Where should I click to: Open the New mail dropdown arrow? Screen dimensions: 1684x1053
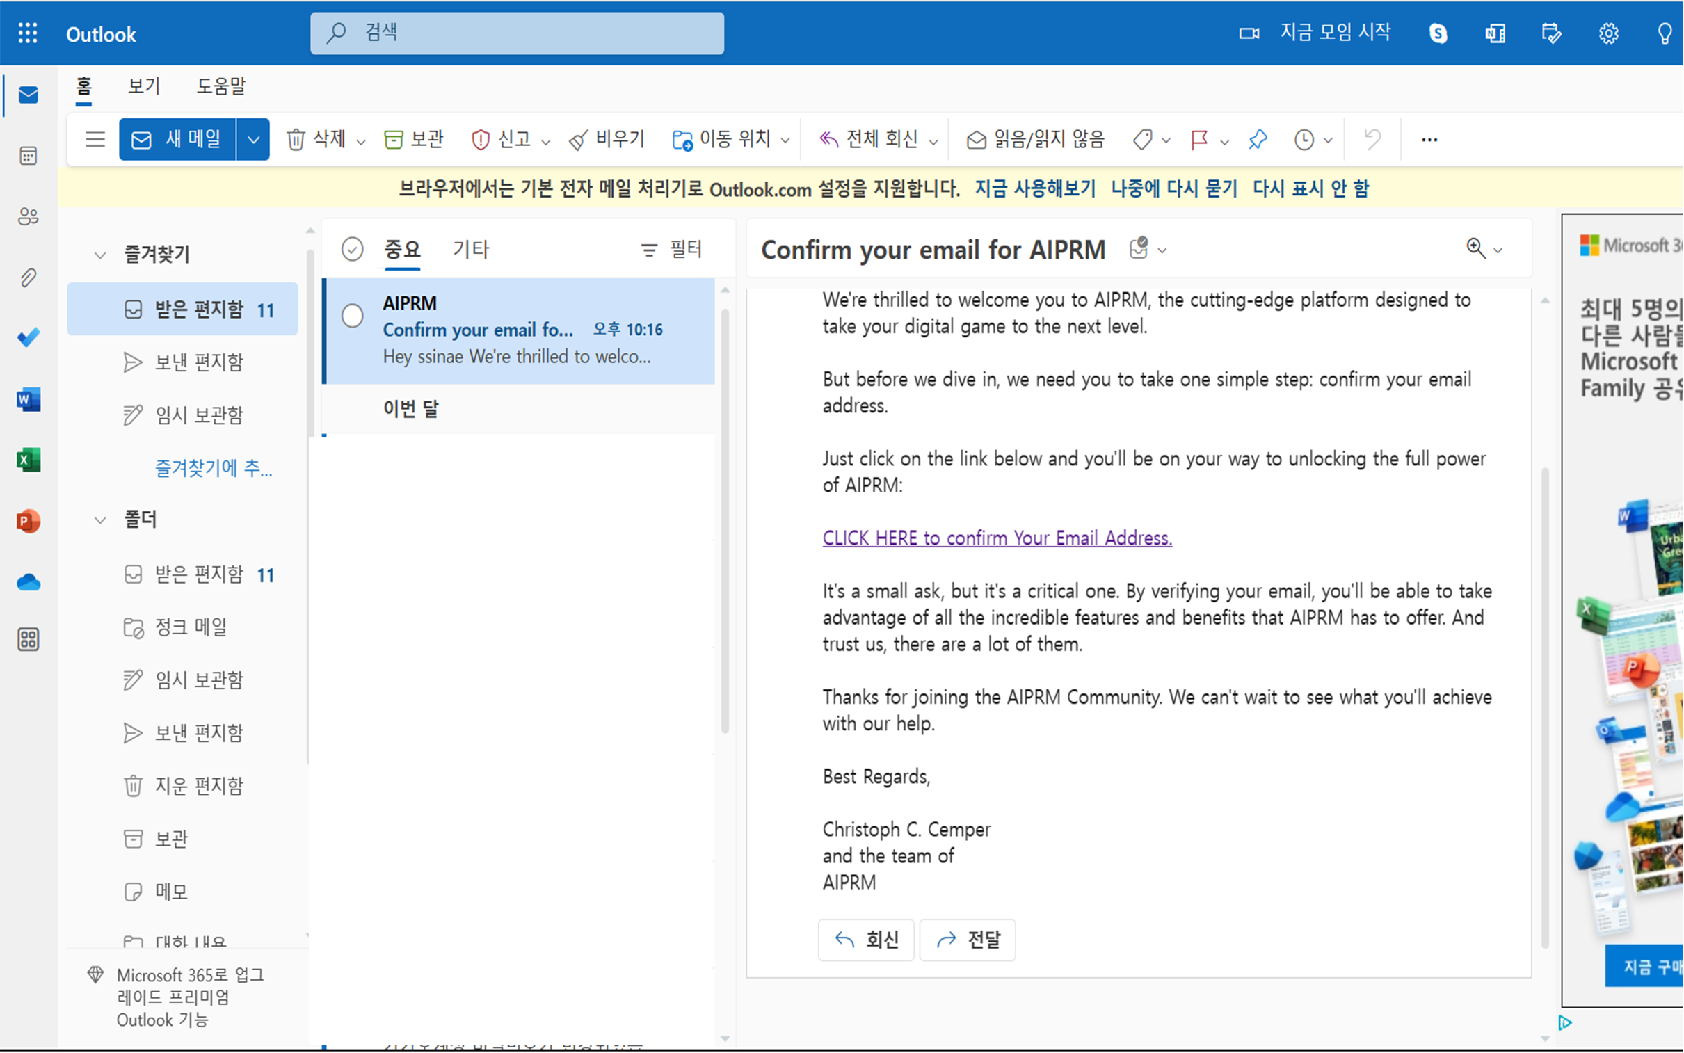pyautogui.click(x=253, y=139)
